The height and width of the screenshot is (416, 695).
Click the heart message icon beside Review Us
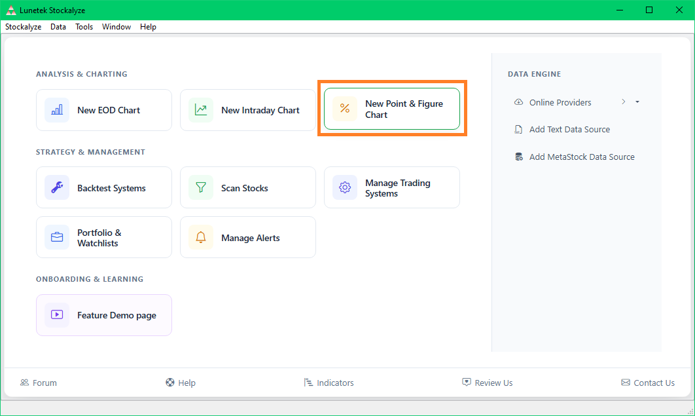coord(467,383)
